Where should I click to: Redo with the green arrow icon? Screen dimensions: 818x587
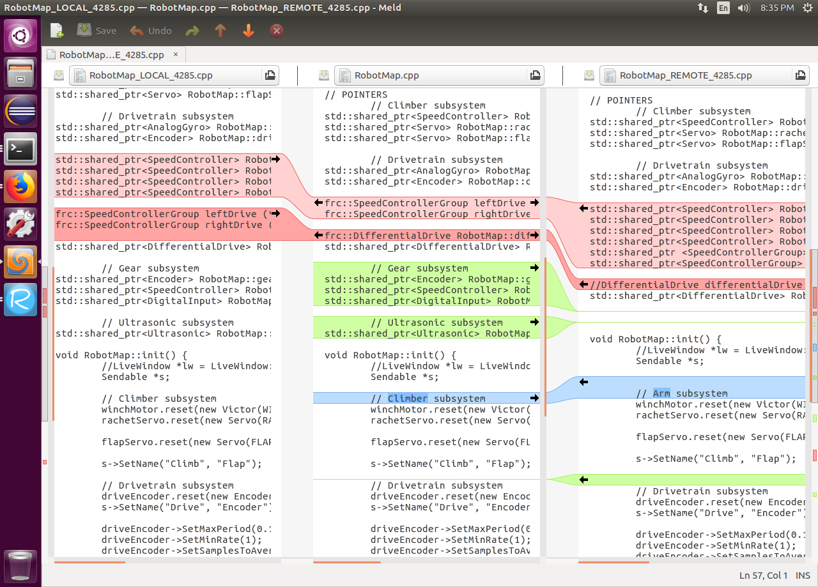click(x=192, y=31)
